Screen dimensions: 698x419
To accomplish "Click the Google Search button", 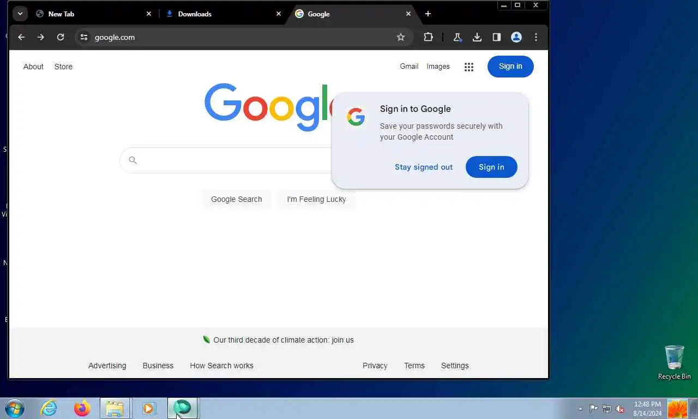I will coord(237,199).
